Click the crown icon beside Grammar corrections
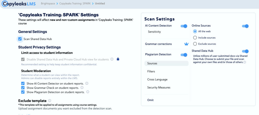This screenshot has width=259, height=115. 186,44
